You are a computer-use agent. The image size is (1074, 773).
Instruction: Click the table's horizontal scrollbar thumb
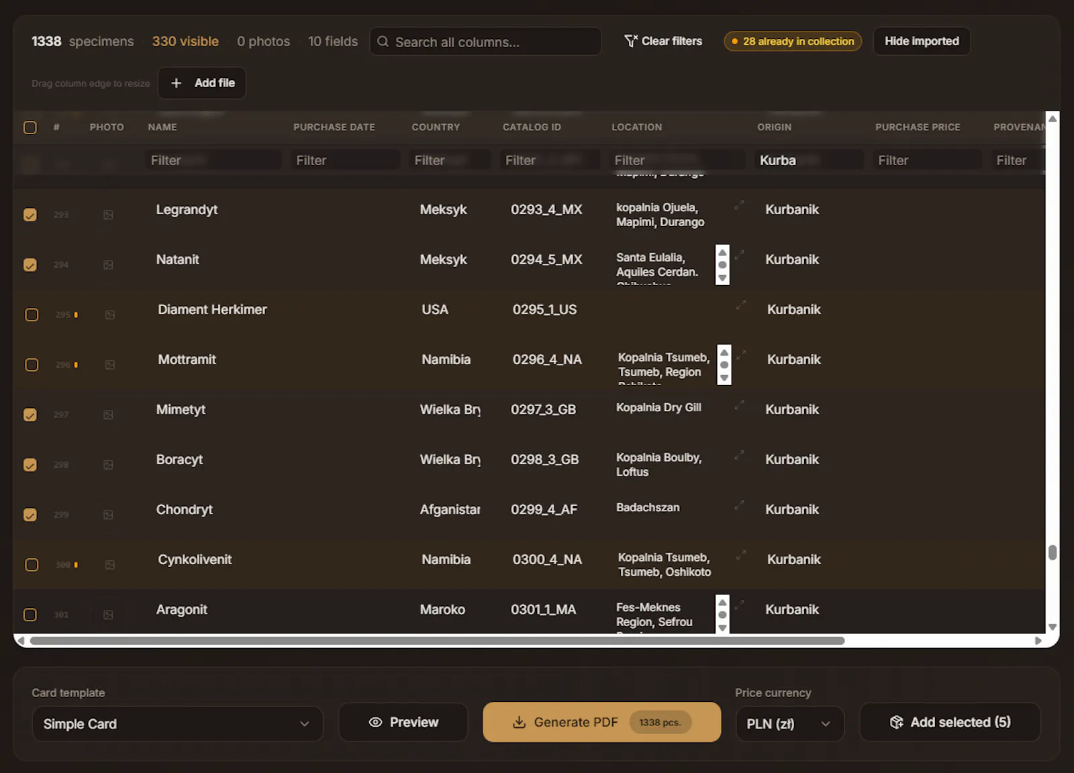click(437, 641)
